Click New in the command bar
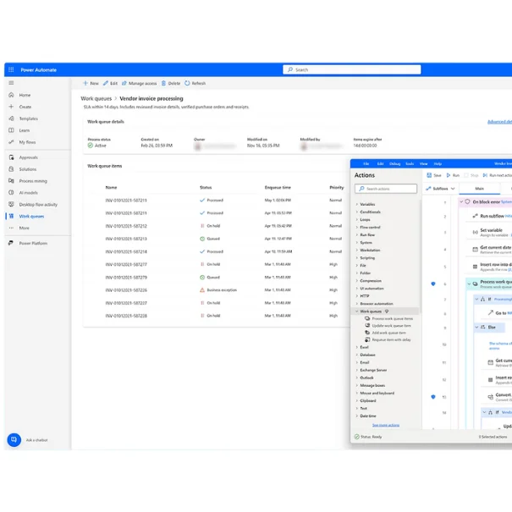 [91, 83]
